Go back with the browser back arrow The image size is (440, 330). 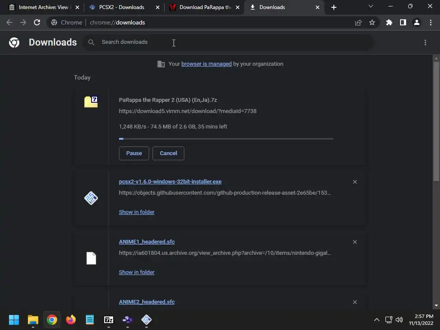[9, 22]
